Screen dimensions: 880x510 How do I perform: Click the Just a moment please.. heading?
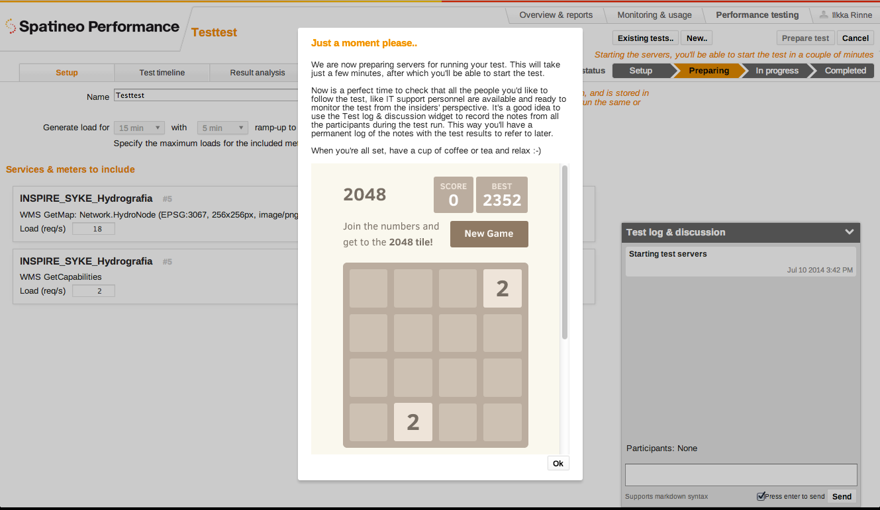pyautogui.click(x=364, y=44)
